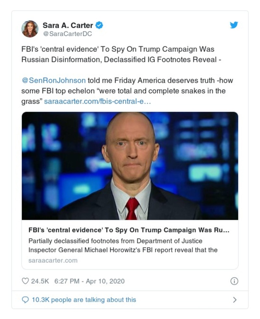
Task: Click the 24.5K likes count
Action: [x=40, y=281]
